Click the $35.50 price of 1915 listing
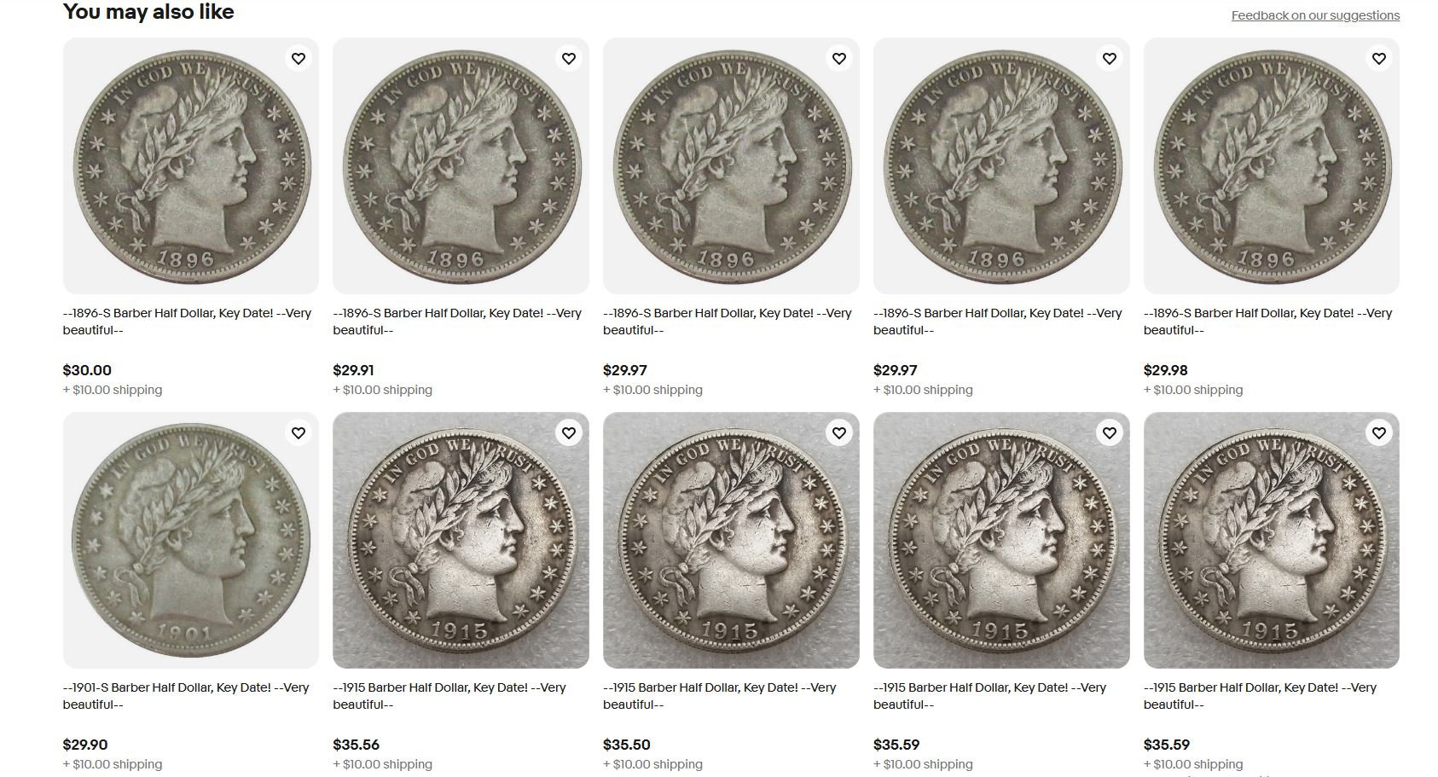This screenshot has height=777, width=1438. tap(627, 745)
